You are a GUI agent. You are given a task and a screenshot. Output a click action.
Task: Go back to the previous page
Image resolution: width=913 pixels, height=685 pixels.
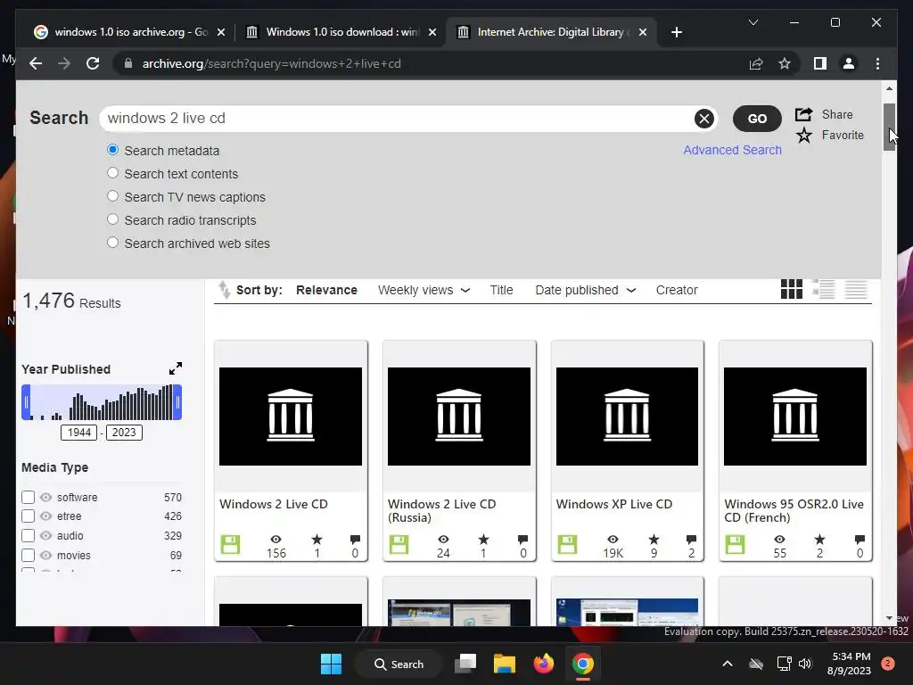pyautogui.click(x=36, y=63)
